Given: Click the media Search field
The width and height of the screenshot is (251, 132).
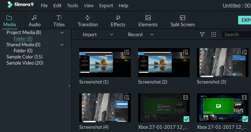Looking at the screenshot, I should [x=236, y=34].
